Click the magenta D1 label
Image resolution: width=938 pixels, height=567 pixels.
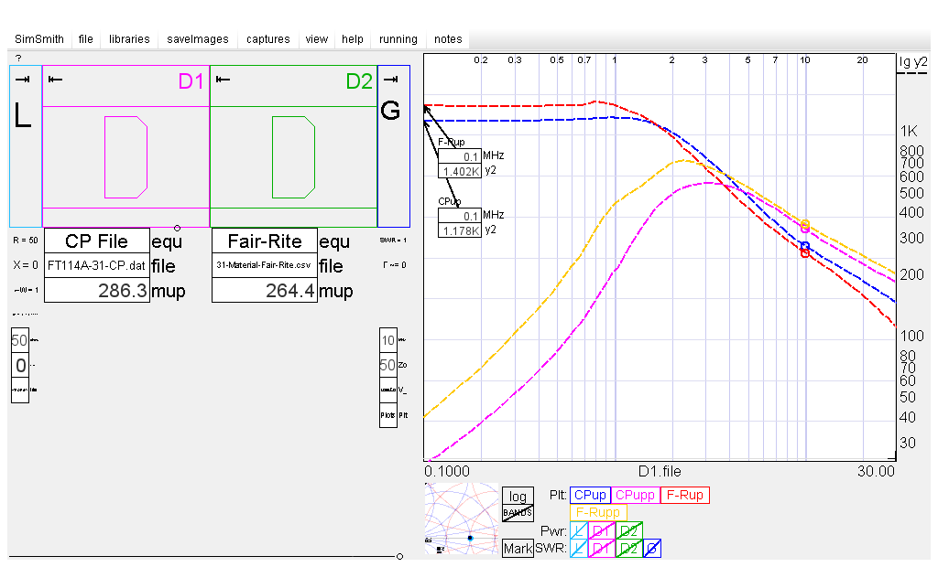[x=191, y=81]
